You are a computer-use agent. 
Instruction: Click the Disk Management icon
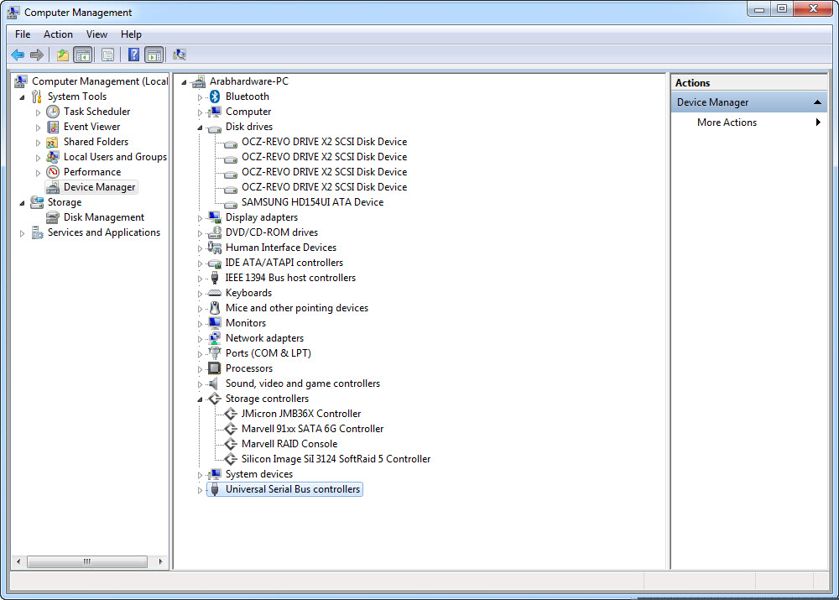tap(52, 217)
